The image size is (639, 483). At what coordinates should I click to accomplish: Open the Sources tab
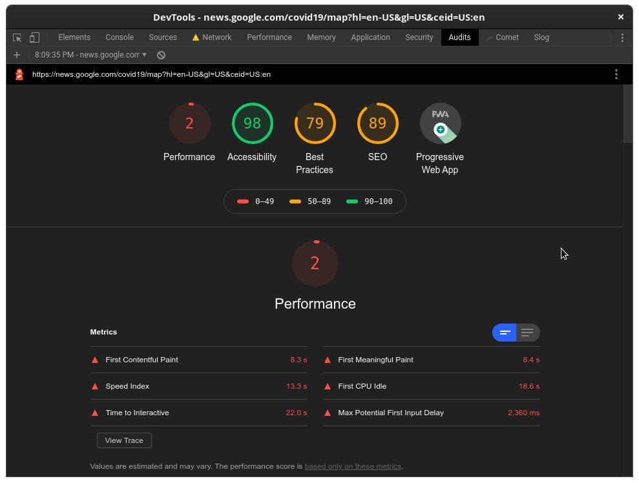163,37
